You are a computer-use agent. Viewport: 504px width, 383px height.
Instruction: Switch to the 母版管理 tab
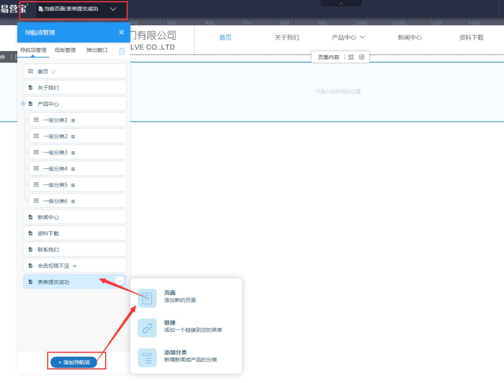(65, 50)
